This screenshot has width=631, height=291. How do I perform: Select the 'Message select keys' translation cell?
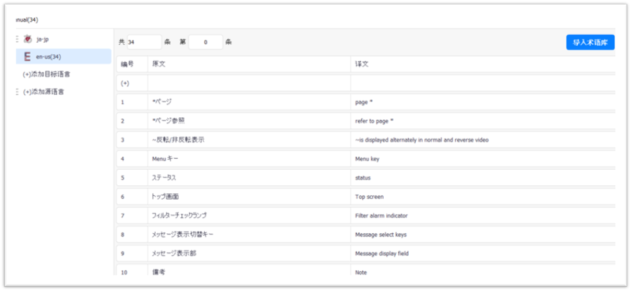click(380, 234)
